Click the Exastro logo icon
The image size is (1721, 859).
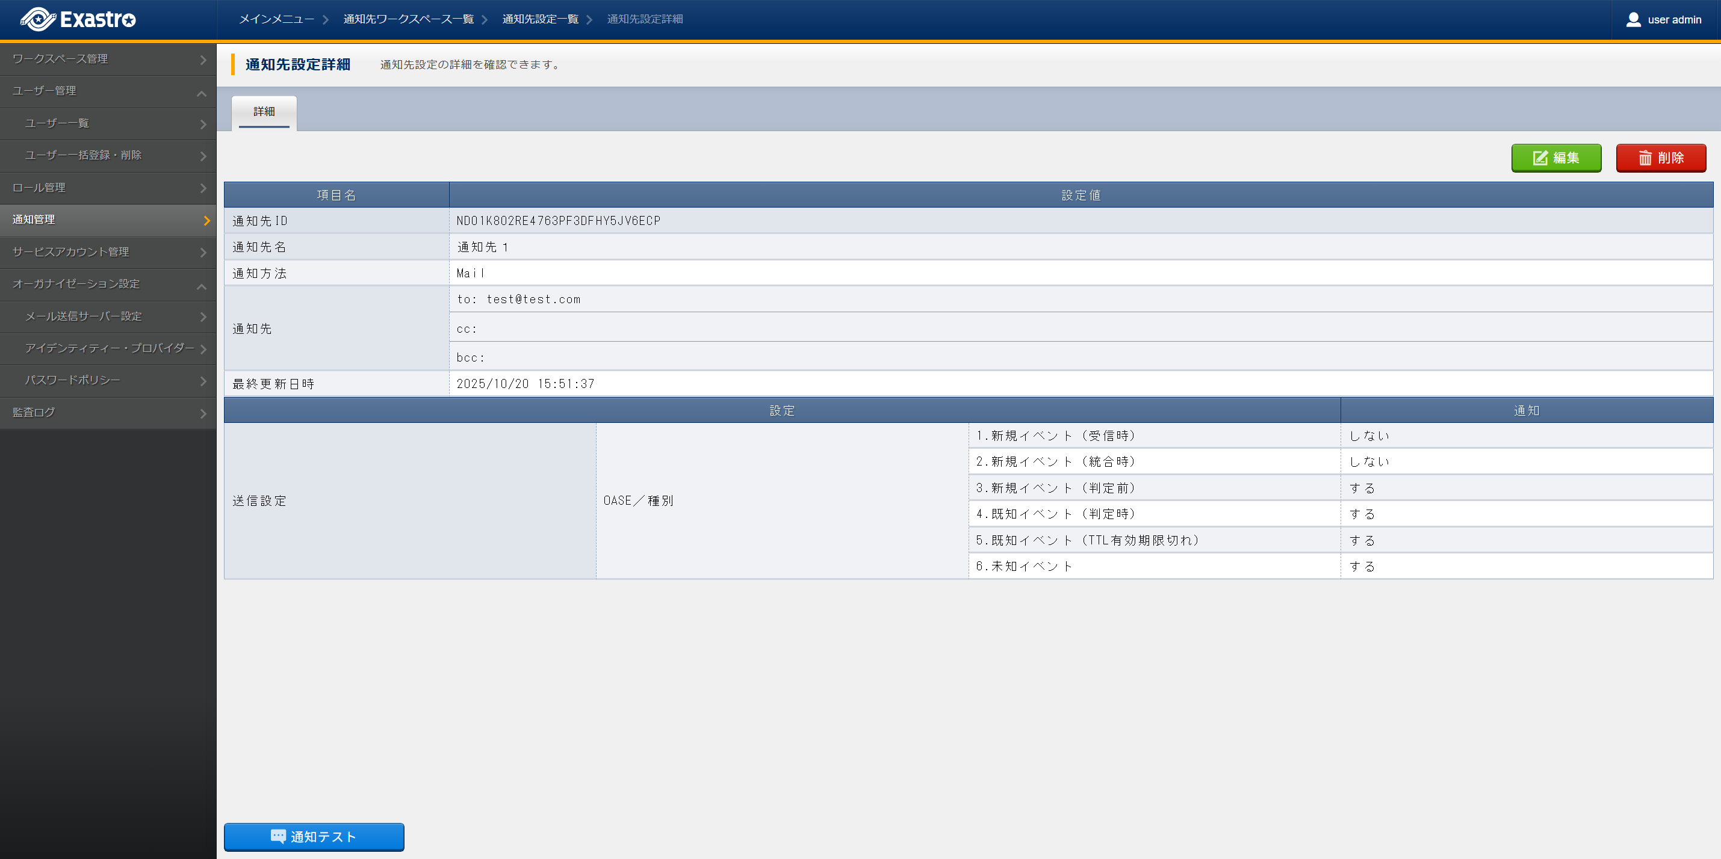pyautogui.click(x=38, y=19)
